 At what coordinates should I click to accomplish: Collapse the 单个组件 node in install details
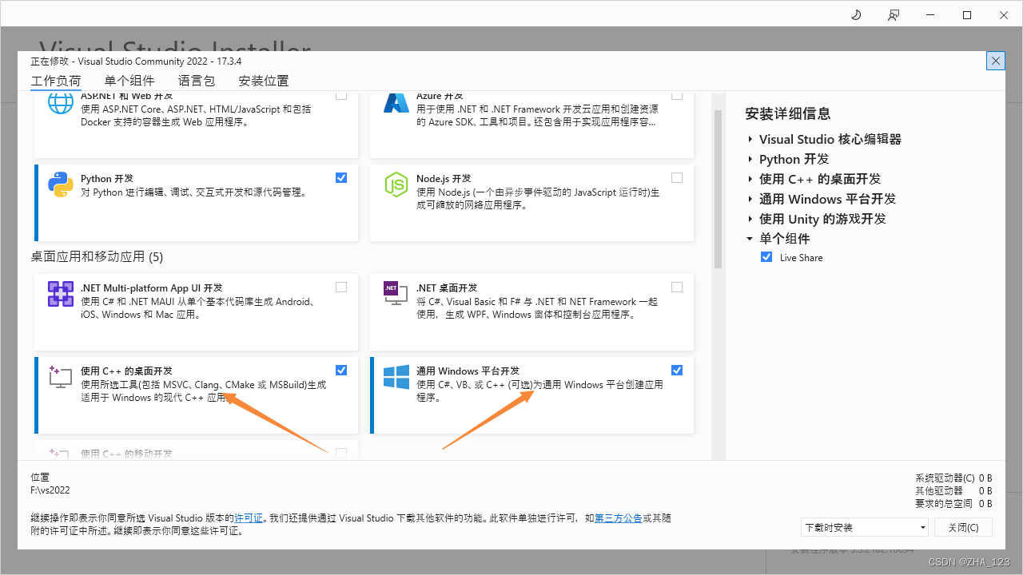[750, 239]
